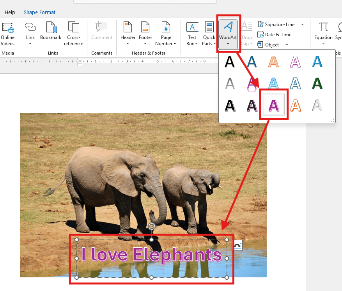Insert a Bookmark

[51, 33]
